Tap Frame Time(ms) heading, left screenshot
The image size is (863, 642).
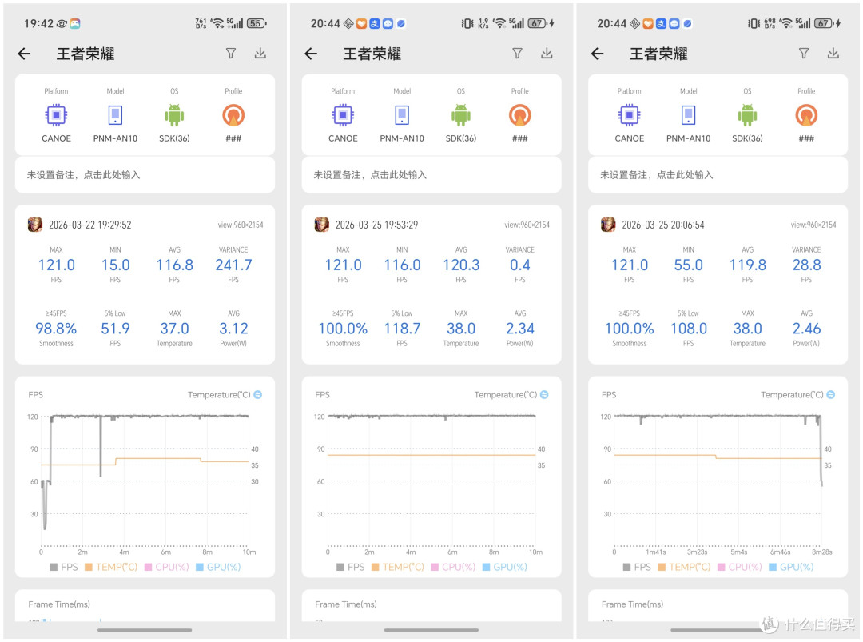[x=59, y=604]
